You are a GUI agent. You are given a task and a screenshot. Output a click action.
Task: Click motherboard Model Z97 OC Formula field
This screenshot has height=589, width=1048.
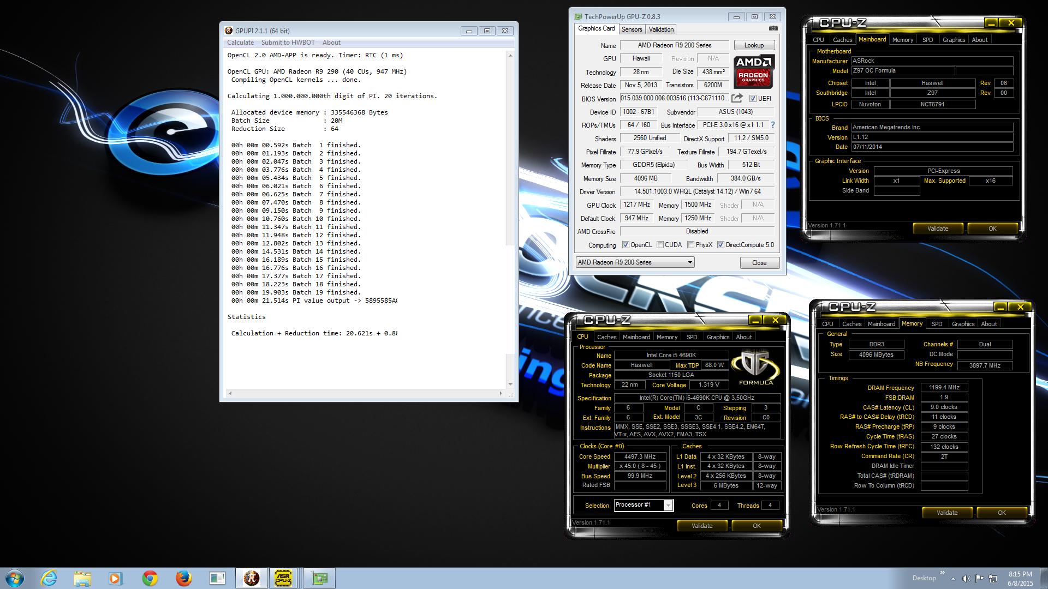pos(903,71)
